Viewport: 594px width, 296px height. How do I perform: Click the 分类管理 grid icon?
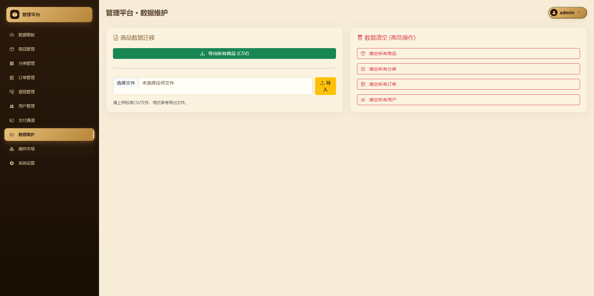tap(12, 63)
